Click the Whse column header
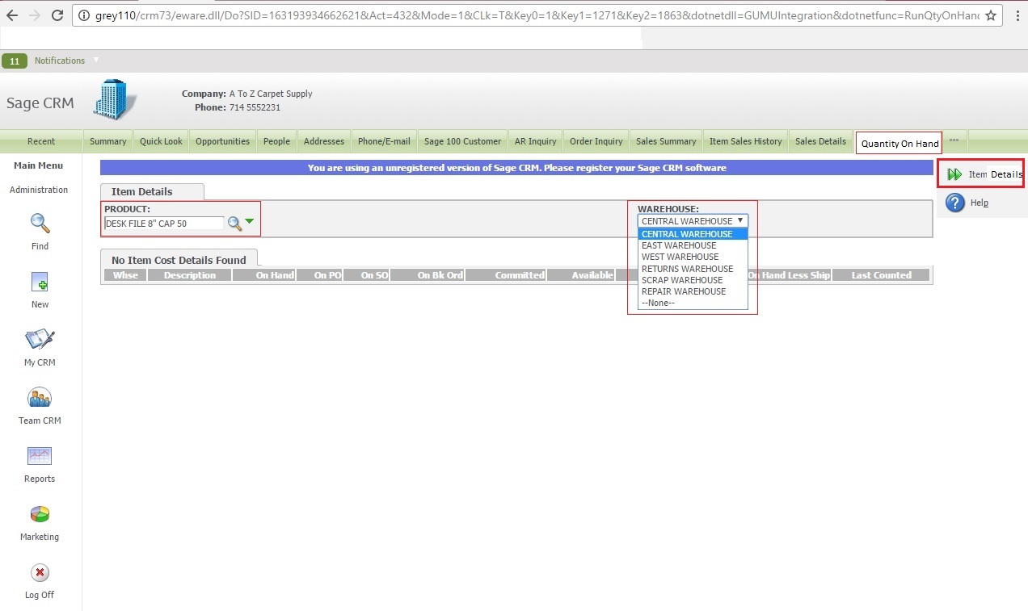This screenshot has height=611, width=1028. point(125,275)
